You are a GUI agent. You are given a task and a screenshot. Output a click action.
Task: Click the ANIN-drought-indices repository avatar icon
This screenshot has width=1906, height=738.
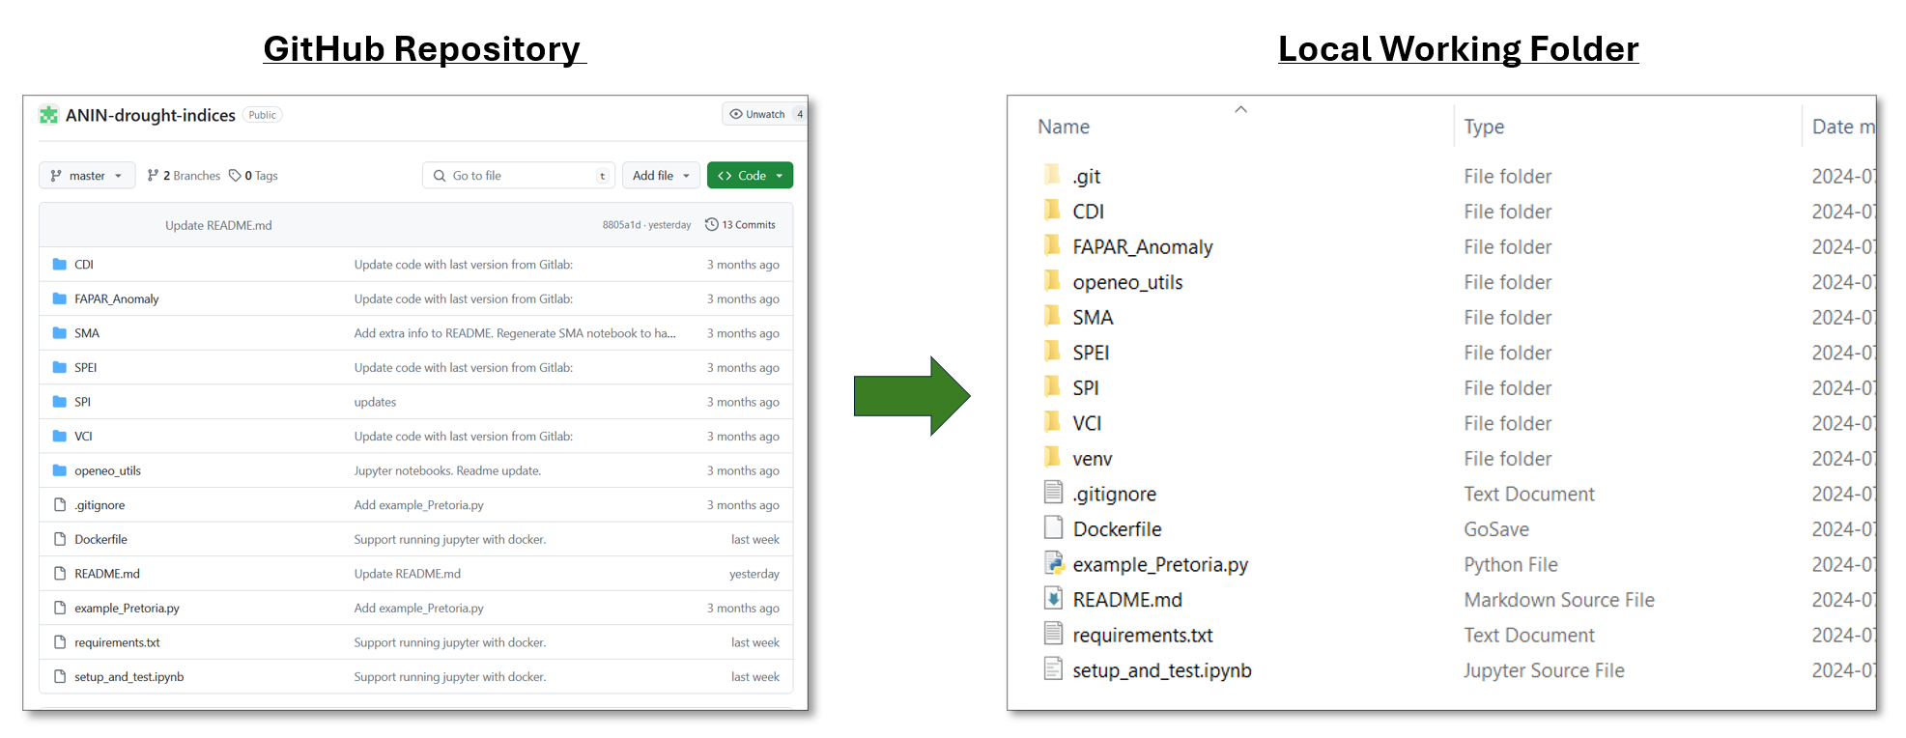[x=48, y=115]
